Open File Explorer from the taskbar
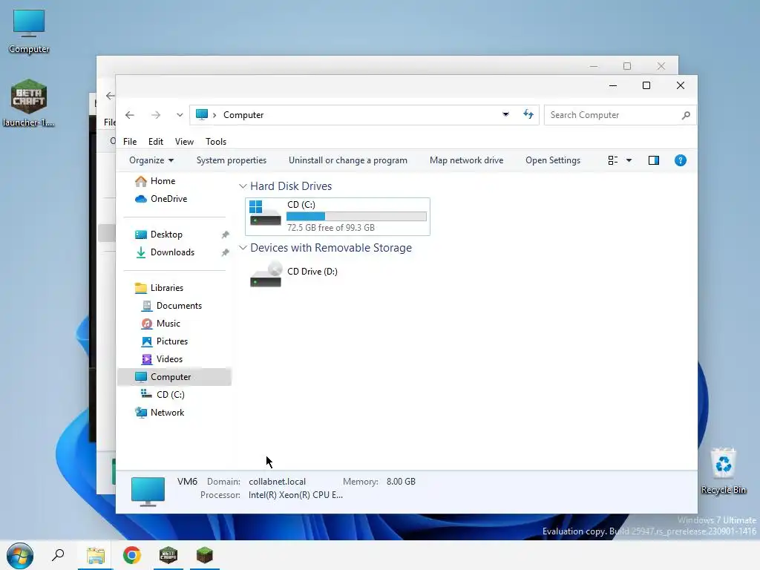 [x=96, y=555]
